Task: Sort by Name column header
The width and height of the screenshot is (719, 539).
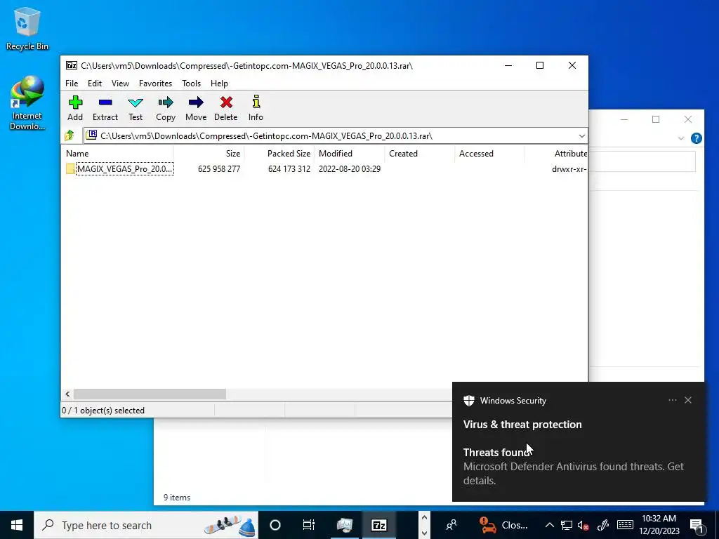Action: pos(118,154)
